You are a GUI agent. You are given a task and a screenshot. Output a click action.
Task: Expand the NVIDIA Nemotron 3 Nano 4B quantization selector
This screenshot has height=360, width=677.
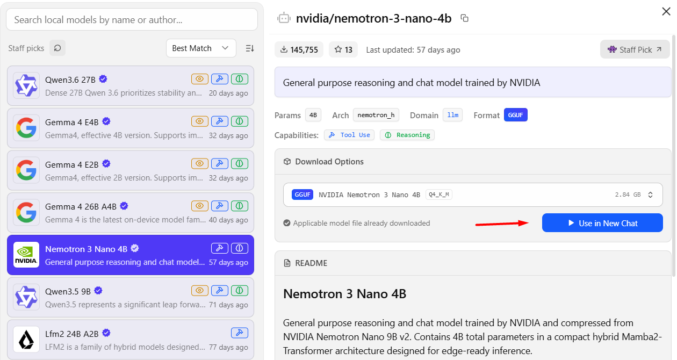click(x=473, y=195)
